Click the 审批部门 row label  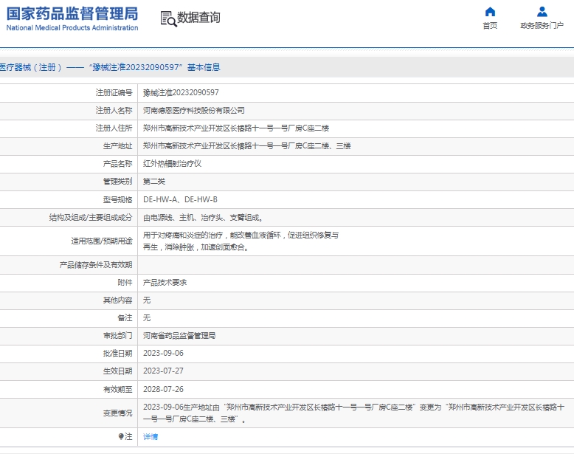pyautogui.click(x=117, y=335)
